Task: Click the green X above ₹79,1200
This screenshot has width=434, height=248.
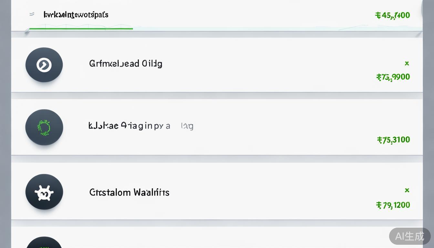Action: 407,190
